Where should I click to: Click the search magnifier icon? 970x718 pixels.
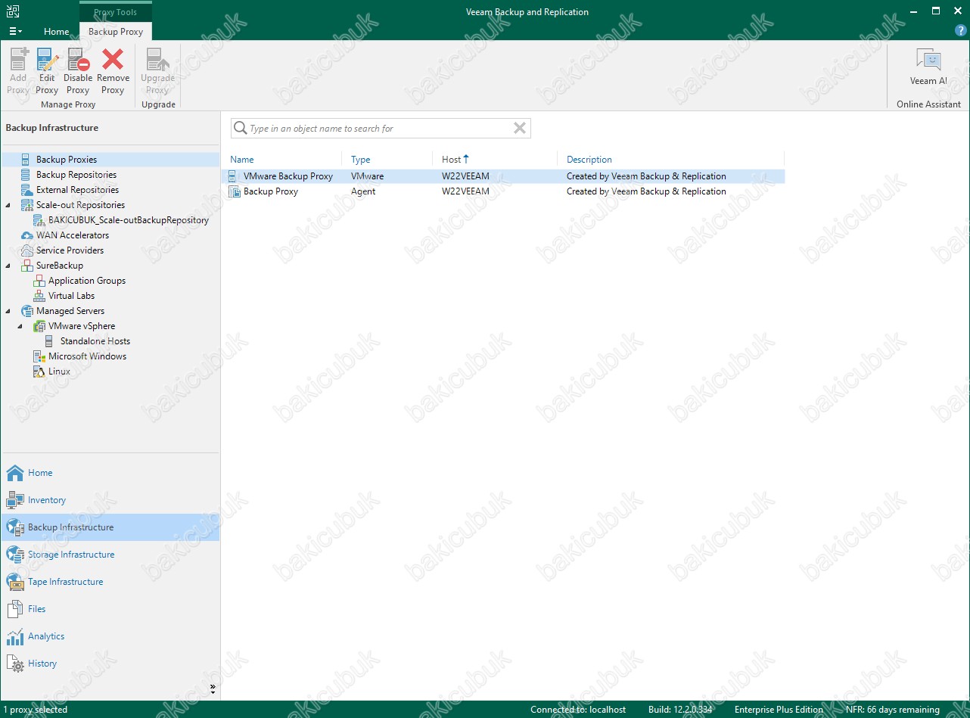241,129
